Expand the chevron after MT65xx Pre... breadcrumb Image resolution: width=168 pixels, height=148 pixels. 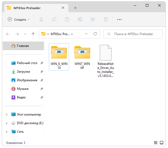click(x=72, y=34)
